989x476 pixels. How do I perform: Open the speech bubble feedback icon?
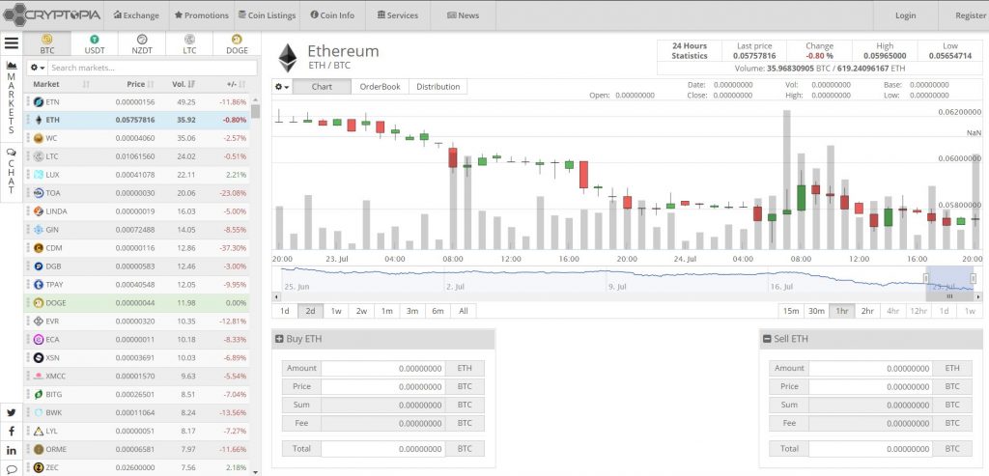(12, 468)
